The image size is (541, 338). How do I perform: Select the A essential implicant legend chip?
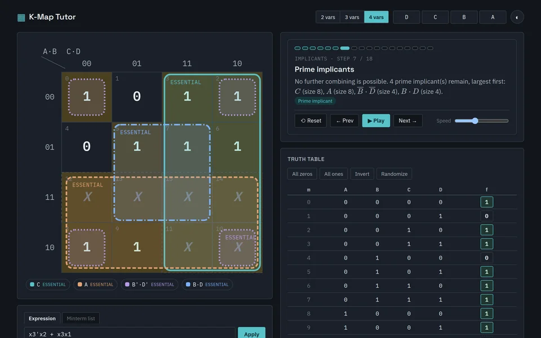(x=95, y=284)
